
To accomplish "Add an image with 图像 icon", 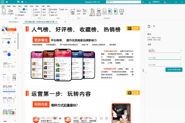I will pos(73,12).
